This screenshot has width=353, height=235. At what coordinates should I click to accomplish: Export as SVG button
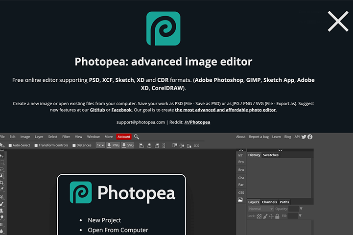128,145
